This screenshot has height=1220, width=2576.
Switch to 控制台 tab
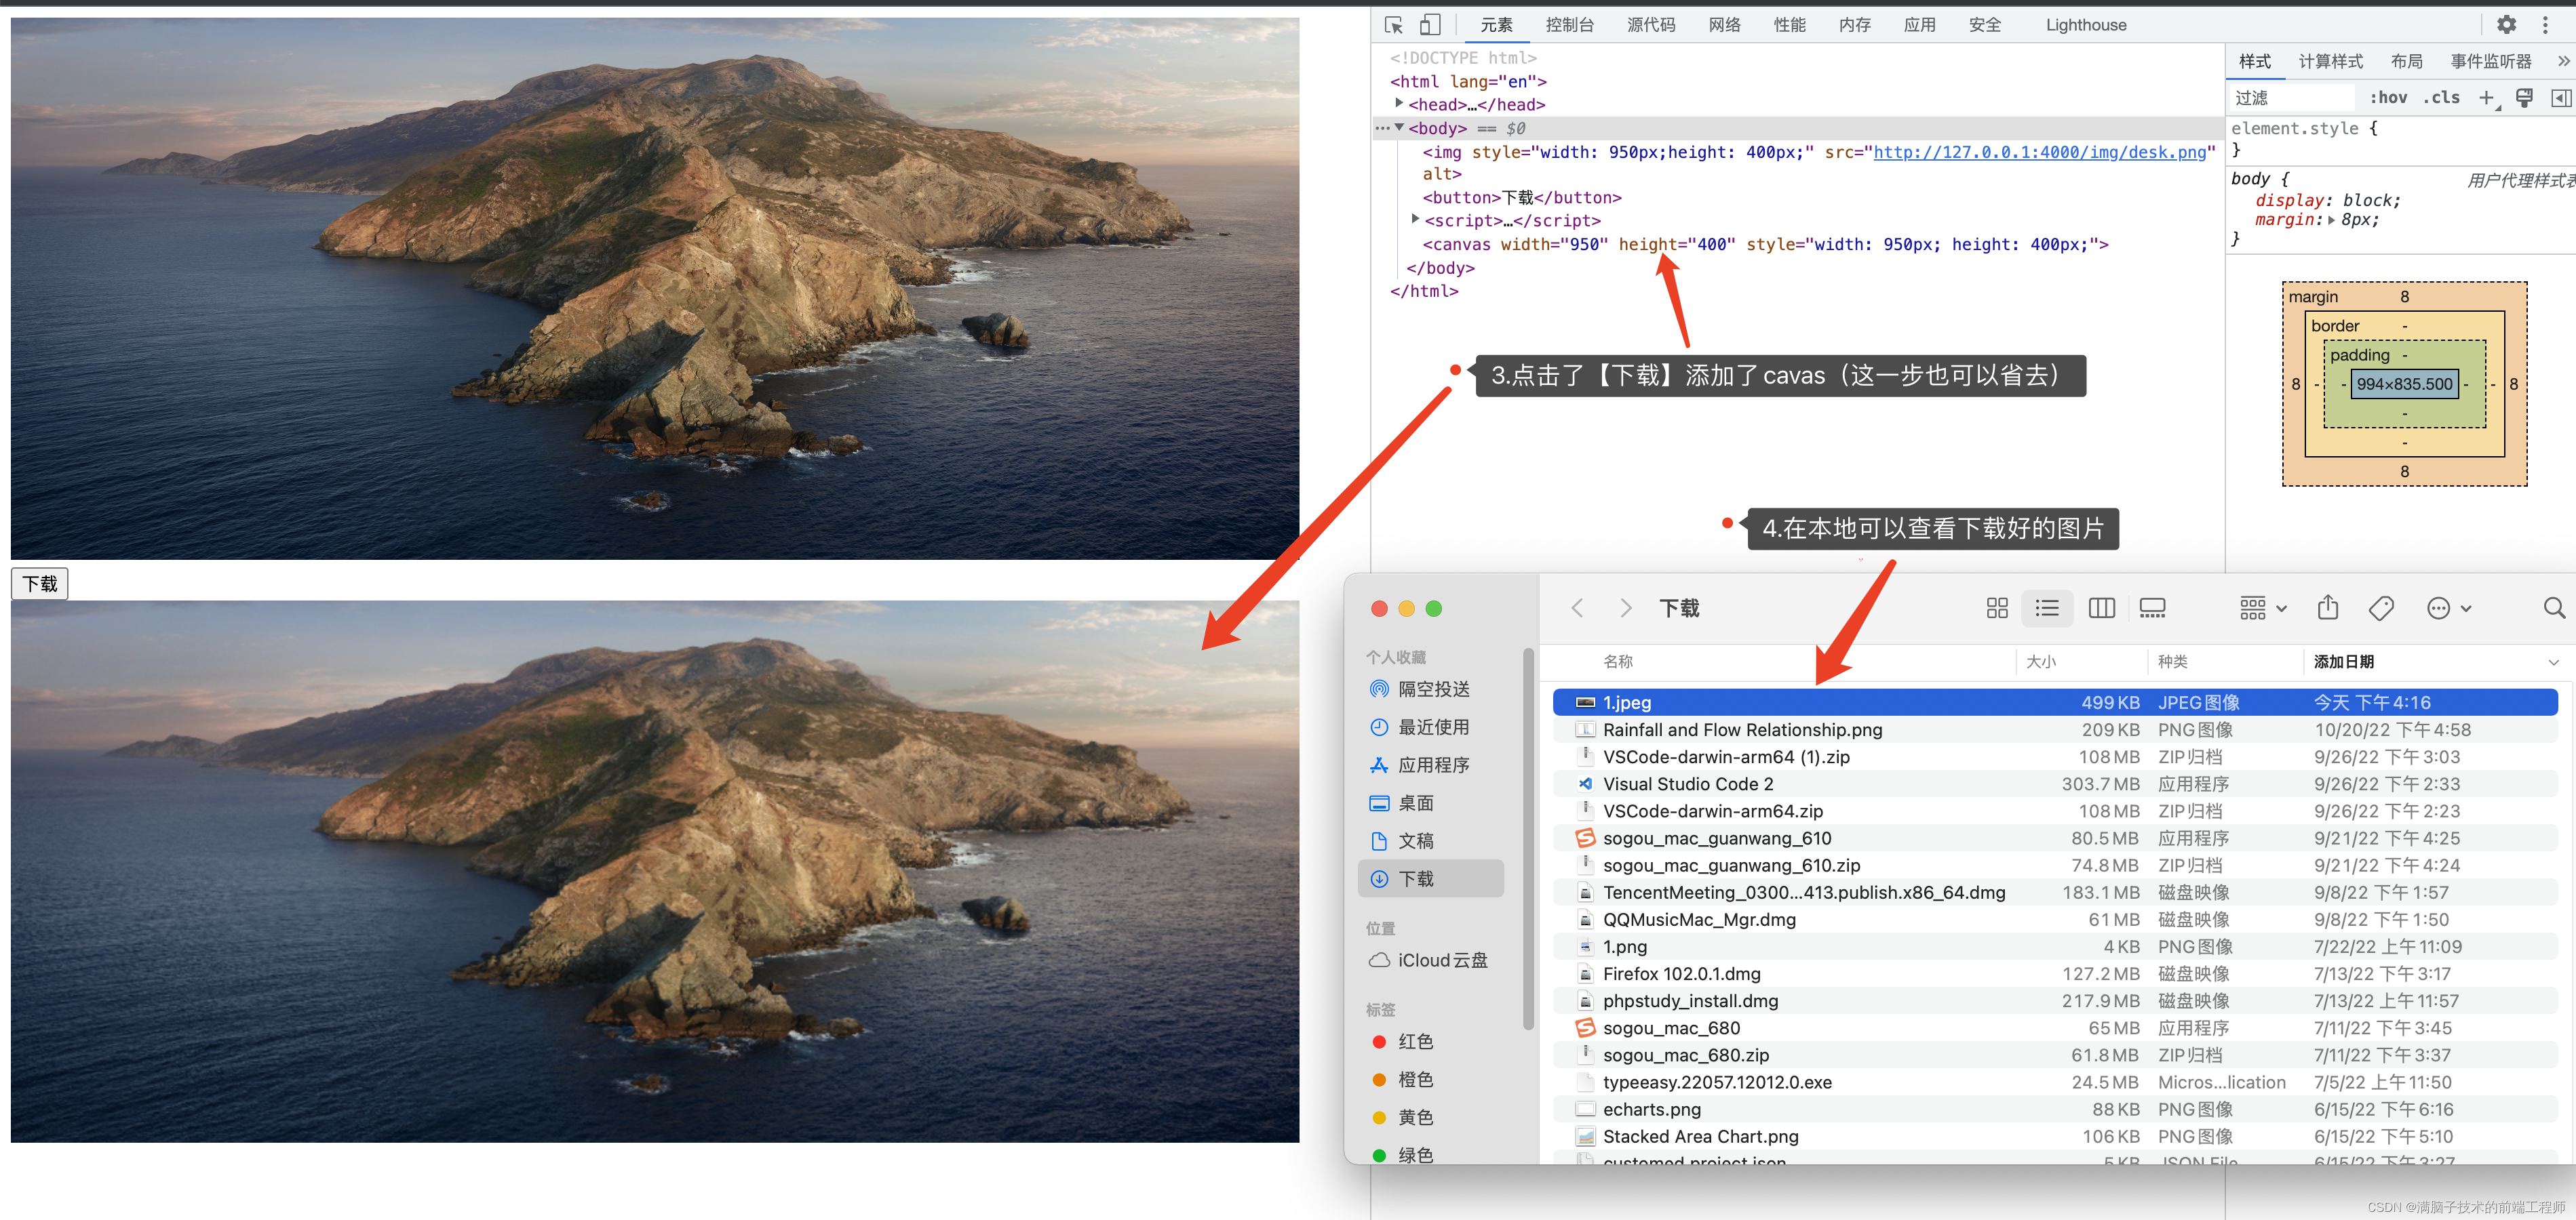click(x=1569, y=25)
